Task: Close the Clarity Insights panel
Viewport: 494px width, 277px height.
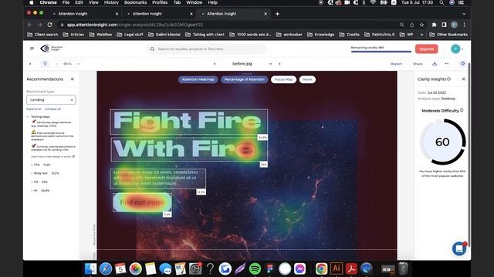Action: coord(463,79)
